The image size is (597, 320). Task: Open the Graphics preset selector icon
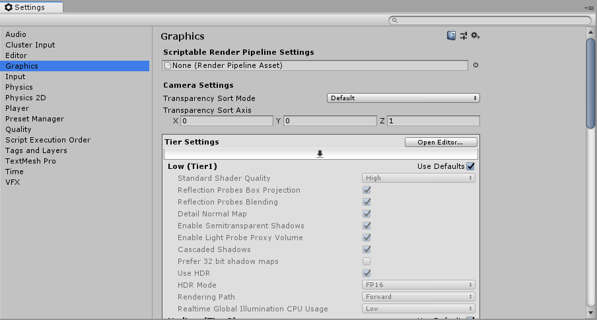click(464, 36)
